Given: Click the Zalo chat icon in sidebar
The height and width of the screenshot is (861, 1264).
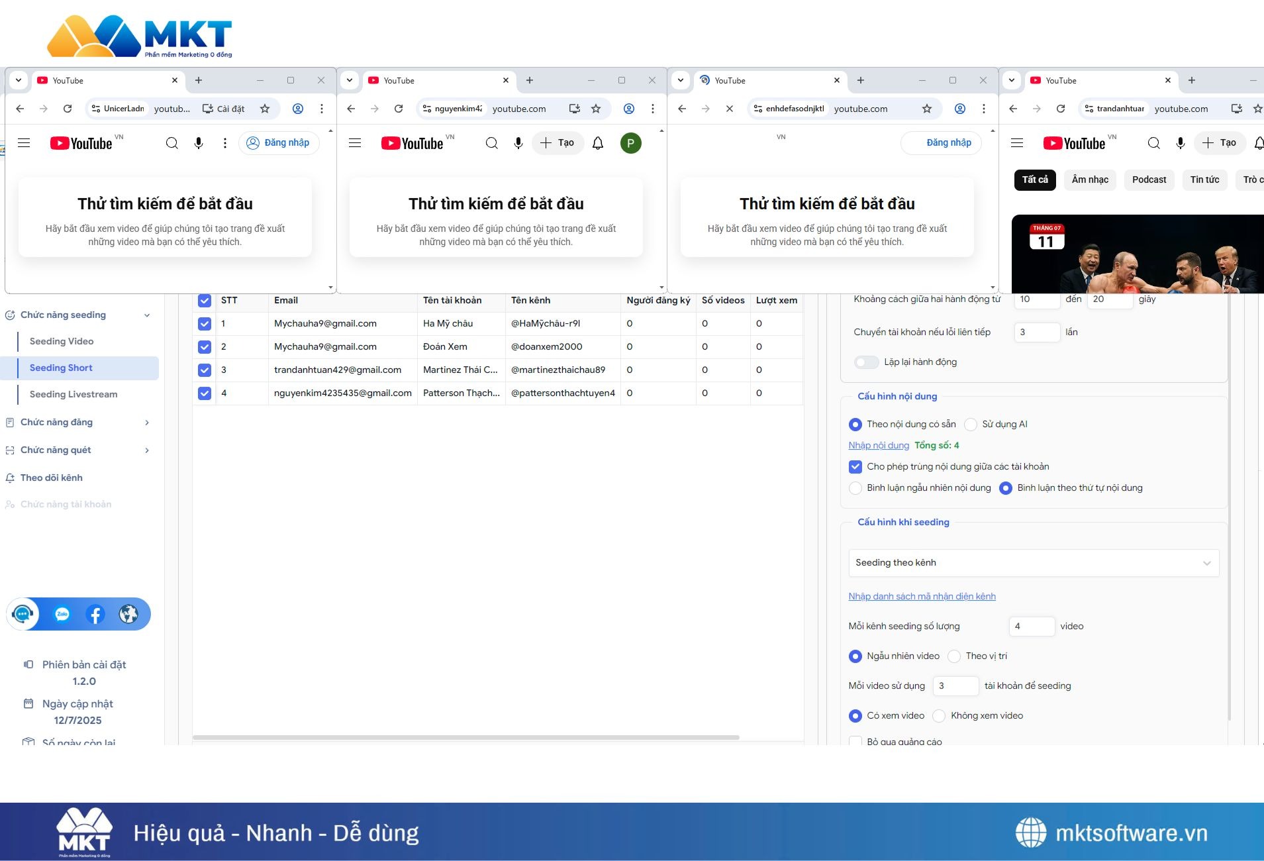Looking at the screenshot, I should point(62,615).
